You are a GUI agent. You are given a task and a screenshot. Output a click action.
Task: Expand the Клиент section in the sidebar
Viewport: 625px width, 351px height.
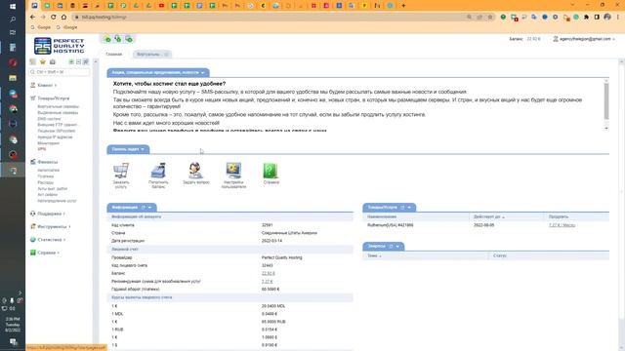click(44, 85)
